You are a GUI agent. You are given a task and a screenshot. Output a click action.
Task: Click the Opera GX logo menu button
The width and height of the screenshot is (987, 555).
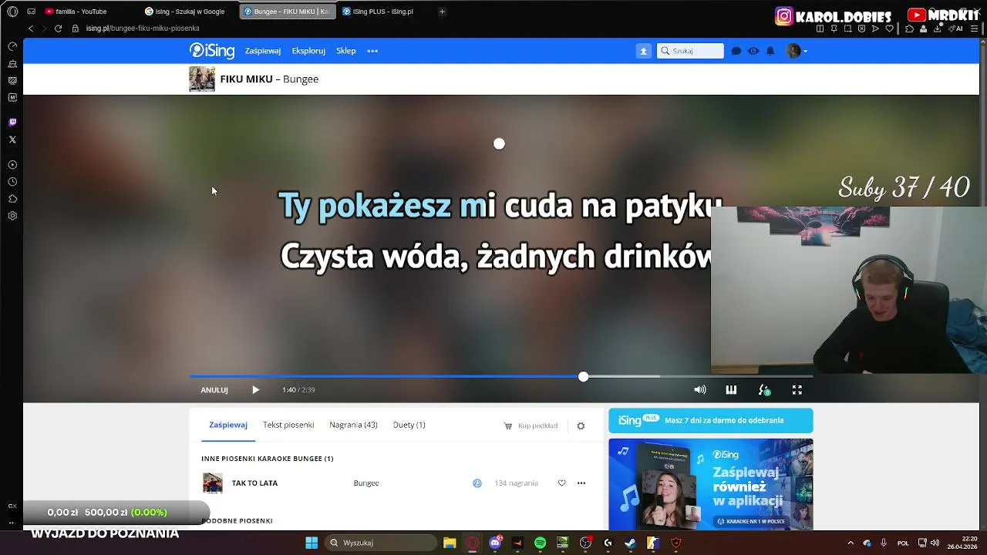click(12, 12)
